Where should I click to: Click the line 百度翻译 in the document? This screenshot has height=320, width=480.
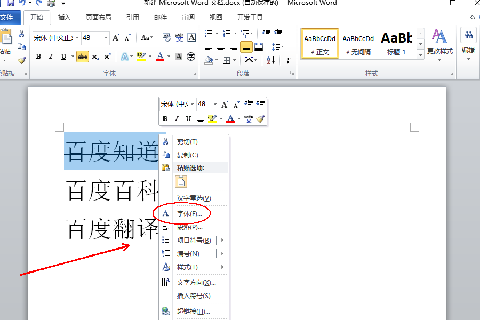pyautogui.click(x=112, y=229)
